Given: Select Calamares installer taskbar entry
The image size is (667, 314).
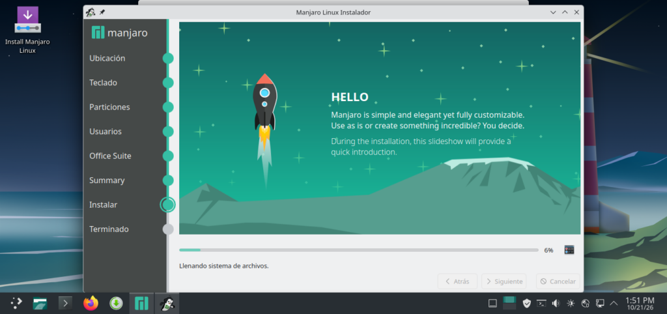Looking at the screenshot, I should tap(167, 303).
